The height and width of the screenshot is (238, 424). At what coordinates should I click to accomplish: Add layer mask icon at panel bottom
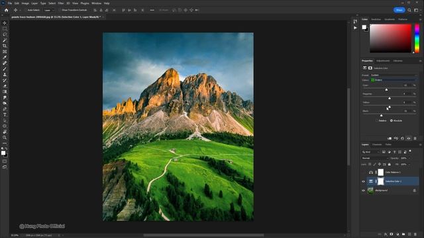click(x=392, y=234)
